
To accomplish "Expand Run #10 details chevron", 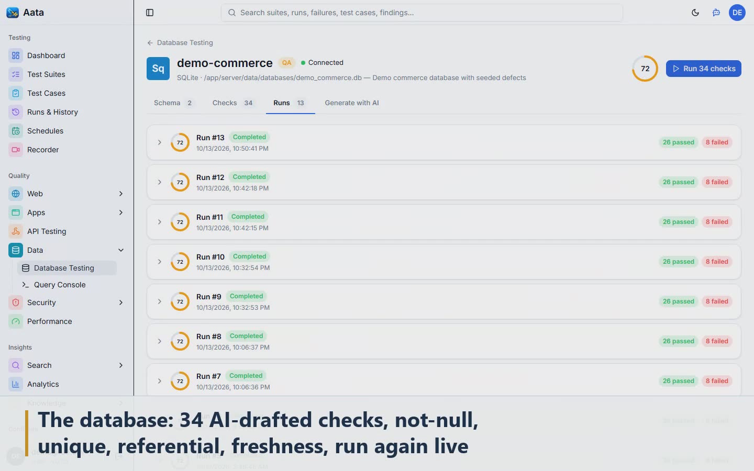I will click(x=160, y=262).
